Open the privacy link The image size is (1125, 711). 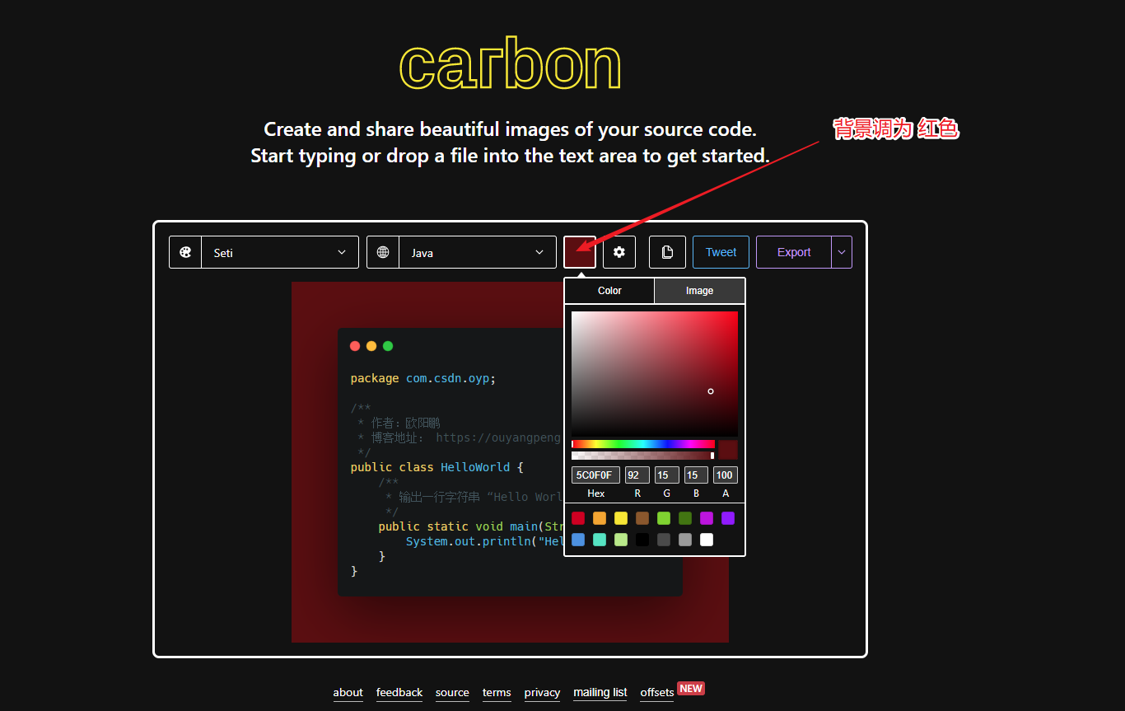click(x=542, y=692)
